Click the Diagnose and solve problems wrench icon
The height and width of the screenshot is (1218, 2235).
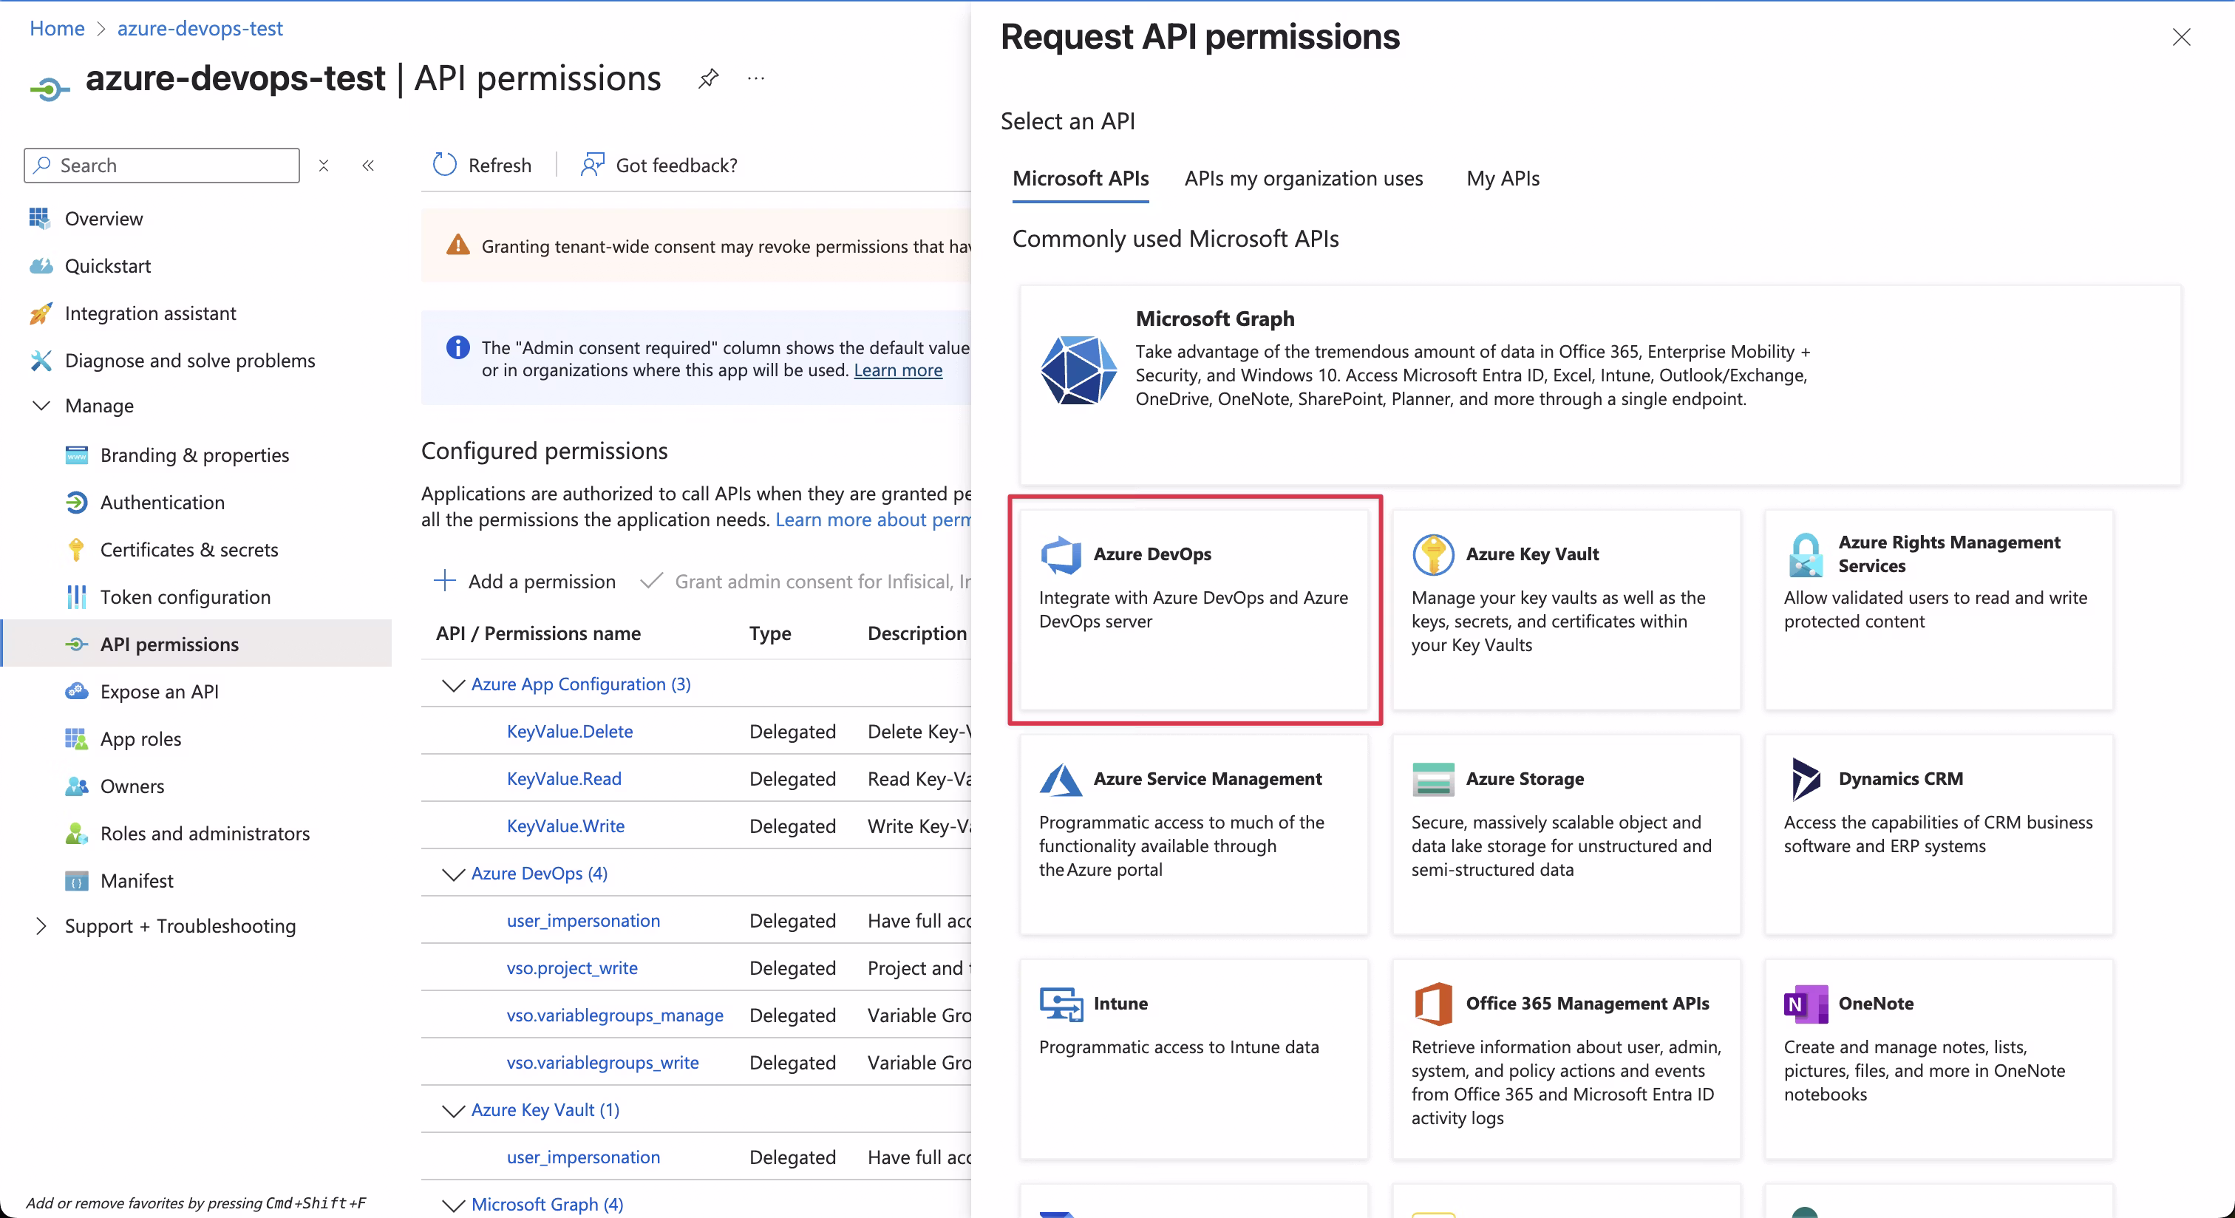40,360
